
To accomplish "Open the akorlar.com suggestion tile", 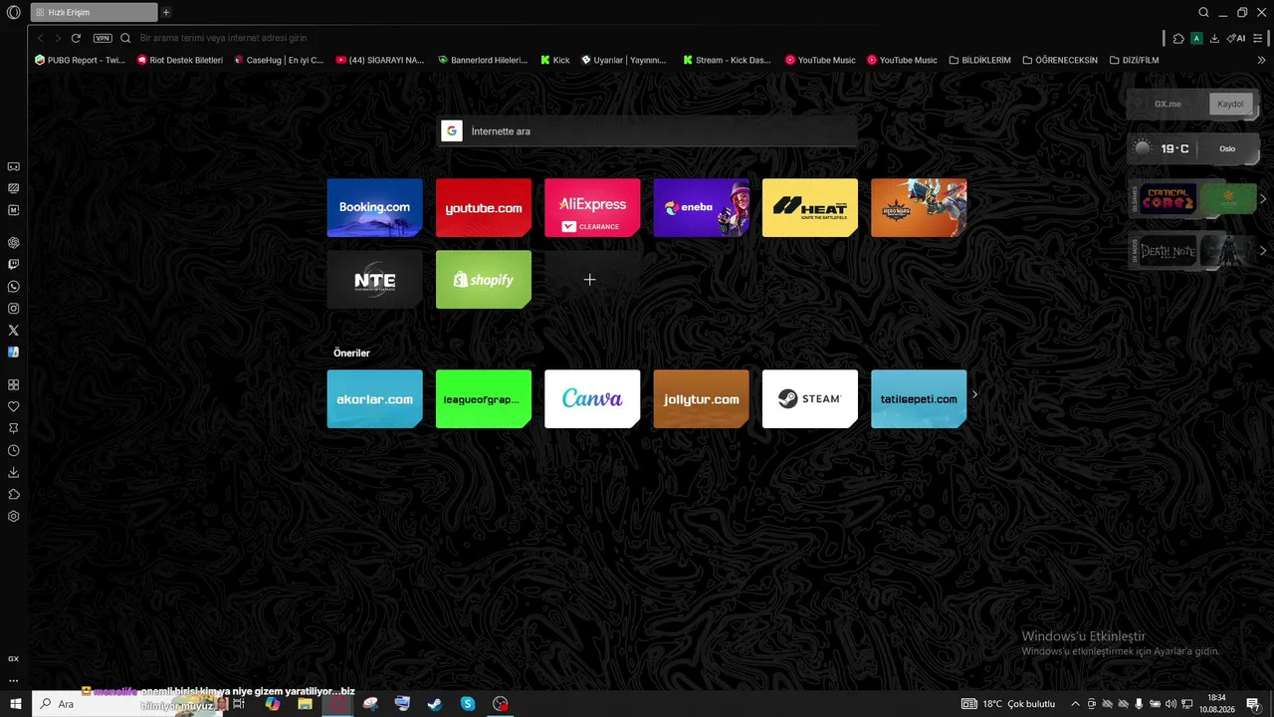I will coord(374,399).
